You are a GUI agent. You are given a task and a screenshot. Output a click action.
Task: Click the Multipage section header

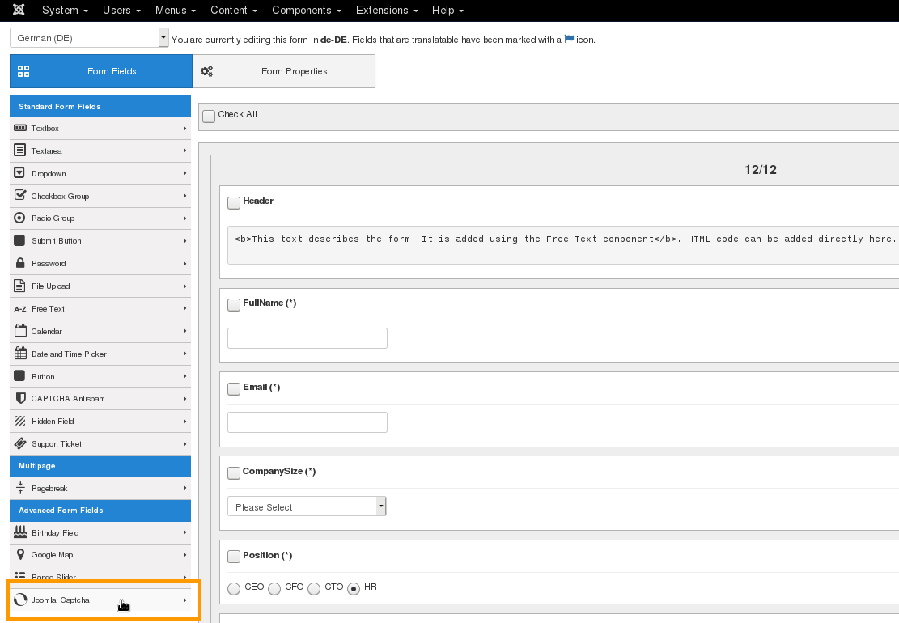pyautogui.click(x=100, y=466)
